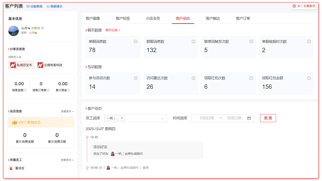Open the AI 文案助手 button
The image size is (322, 181).
tap(304, 6)
